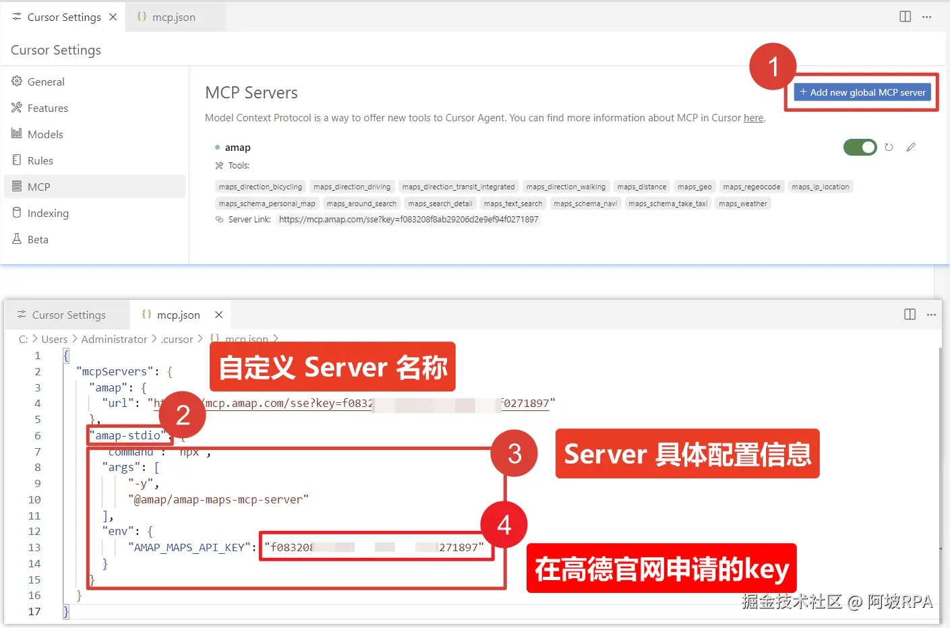950x628 pixels.
Task: Select Cursor Settings tab in top window
Action: click(64, 17)
